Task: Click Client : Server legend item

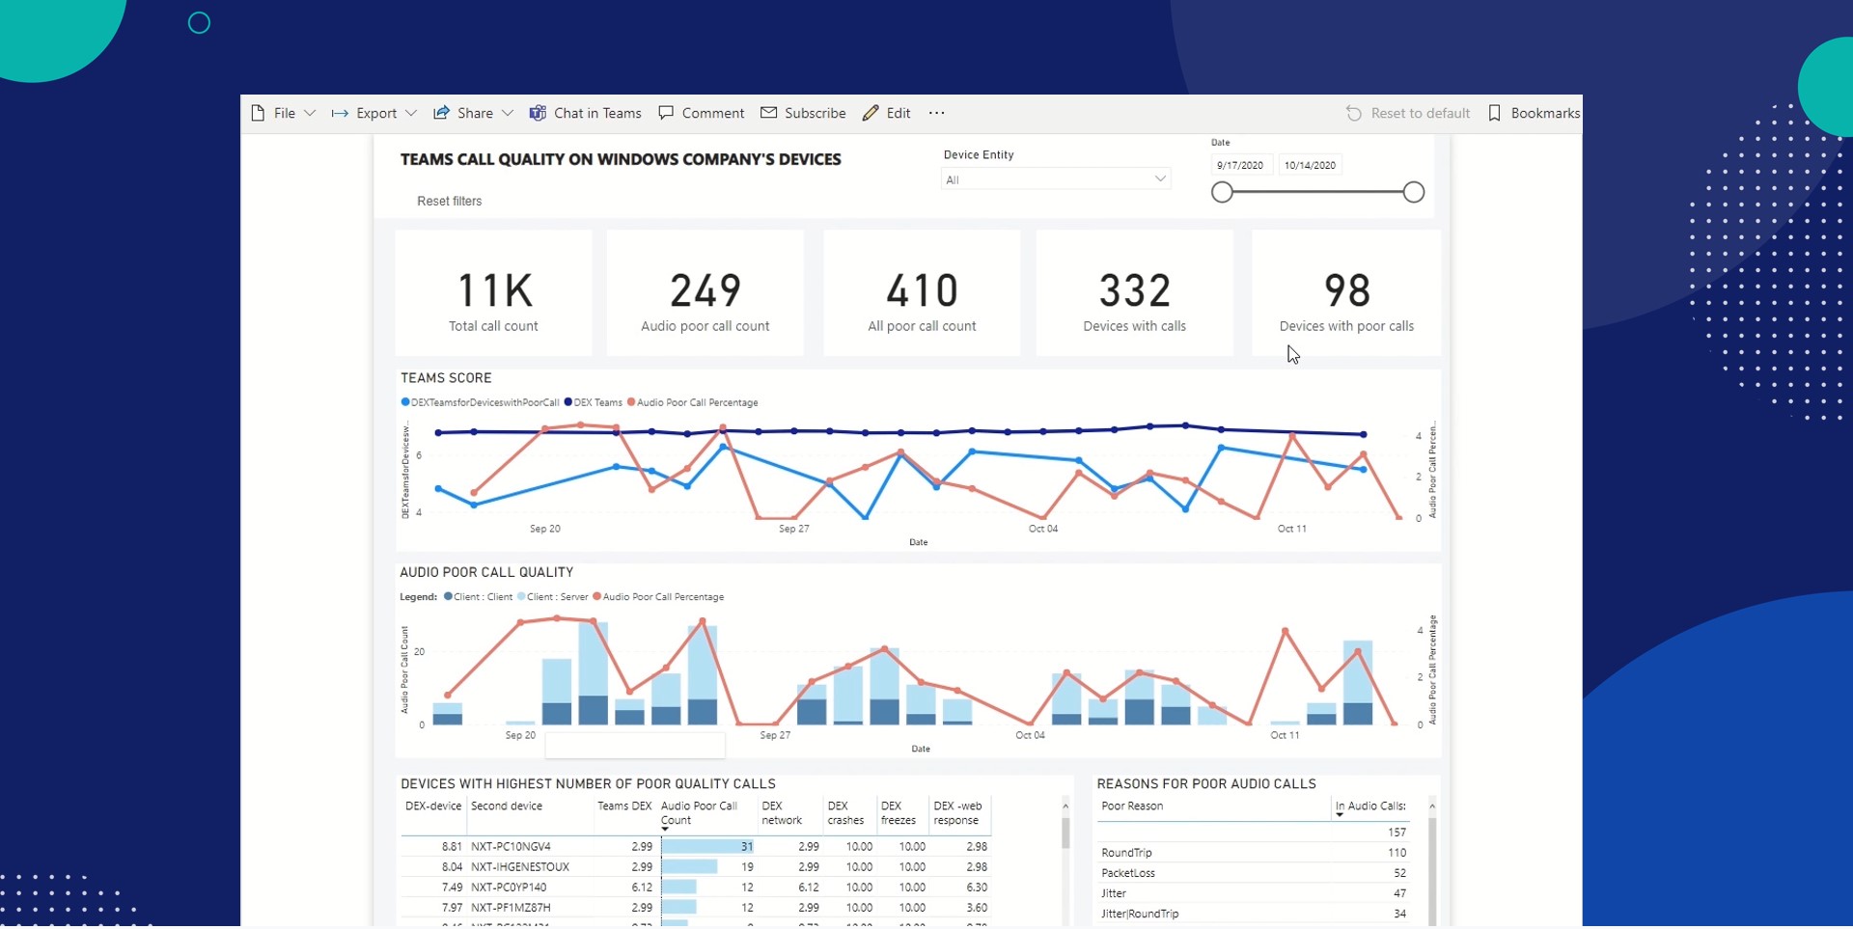Action: (x=553, y=597)
